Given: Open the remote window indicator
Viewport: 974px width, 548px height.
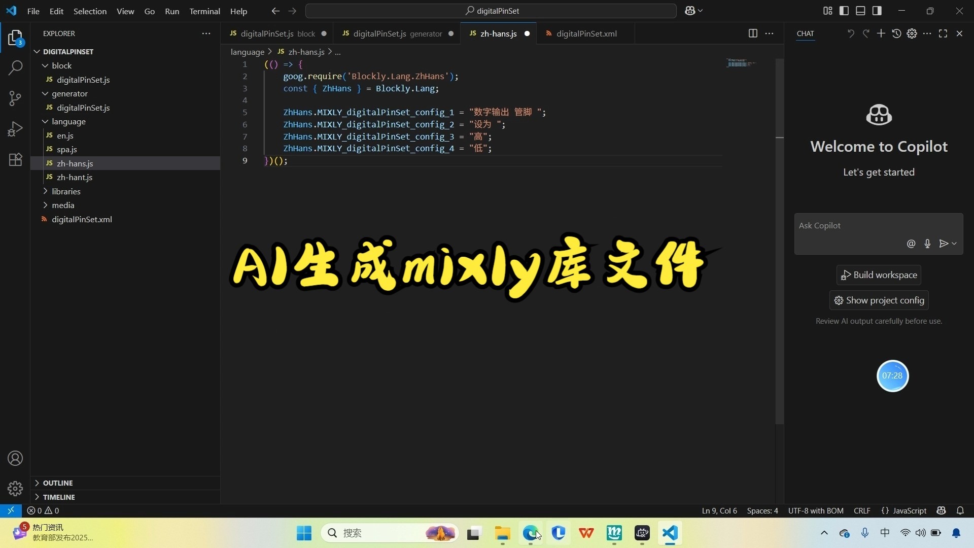Looking at the screenshot, I should [11, 510].
